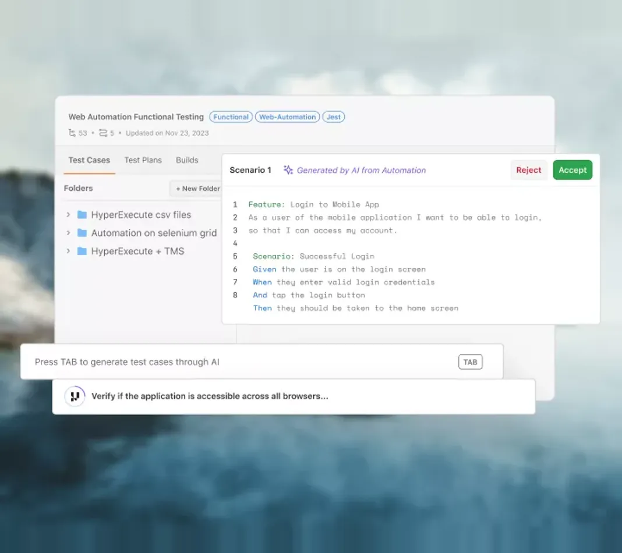Click the AI assistant logo in suggestion row
Viewport: 622px width, 553px height.
pyautogui.click(x=75, y=396)
